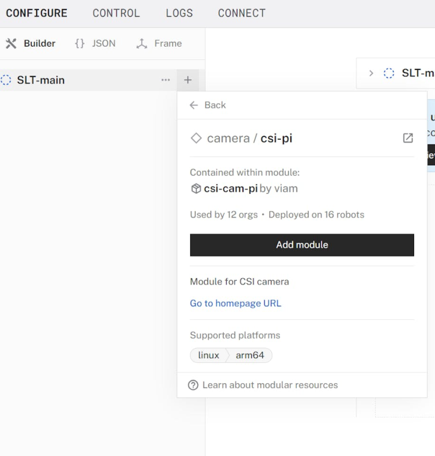Image resolution: width=435 pixels, height=456 pixels.
Task: Open the LOGS tab
Action: coord(179,13)
